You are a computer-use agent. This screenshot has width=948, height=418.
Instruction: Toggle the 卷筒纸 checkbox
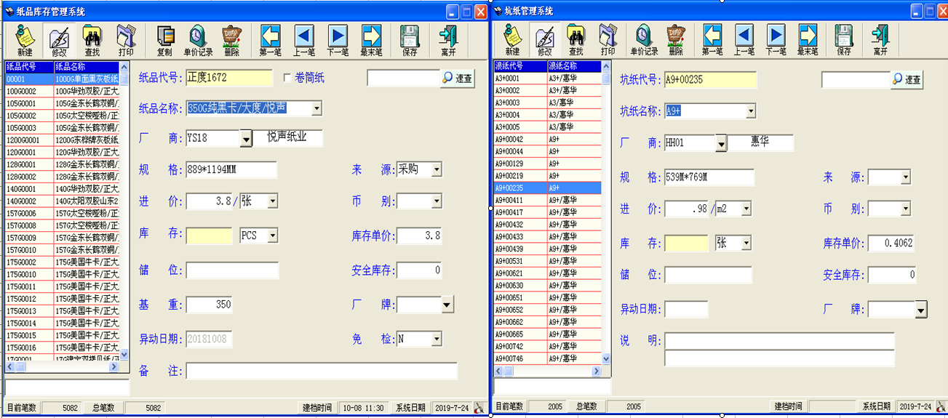(x=288, y=78)
